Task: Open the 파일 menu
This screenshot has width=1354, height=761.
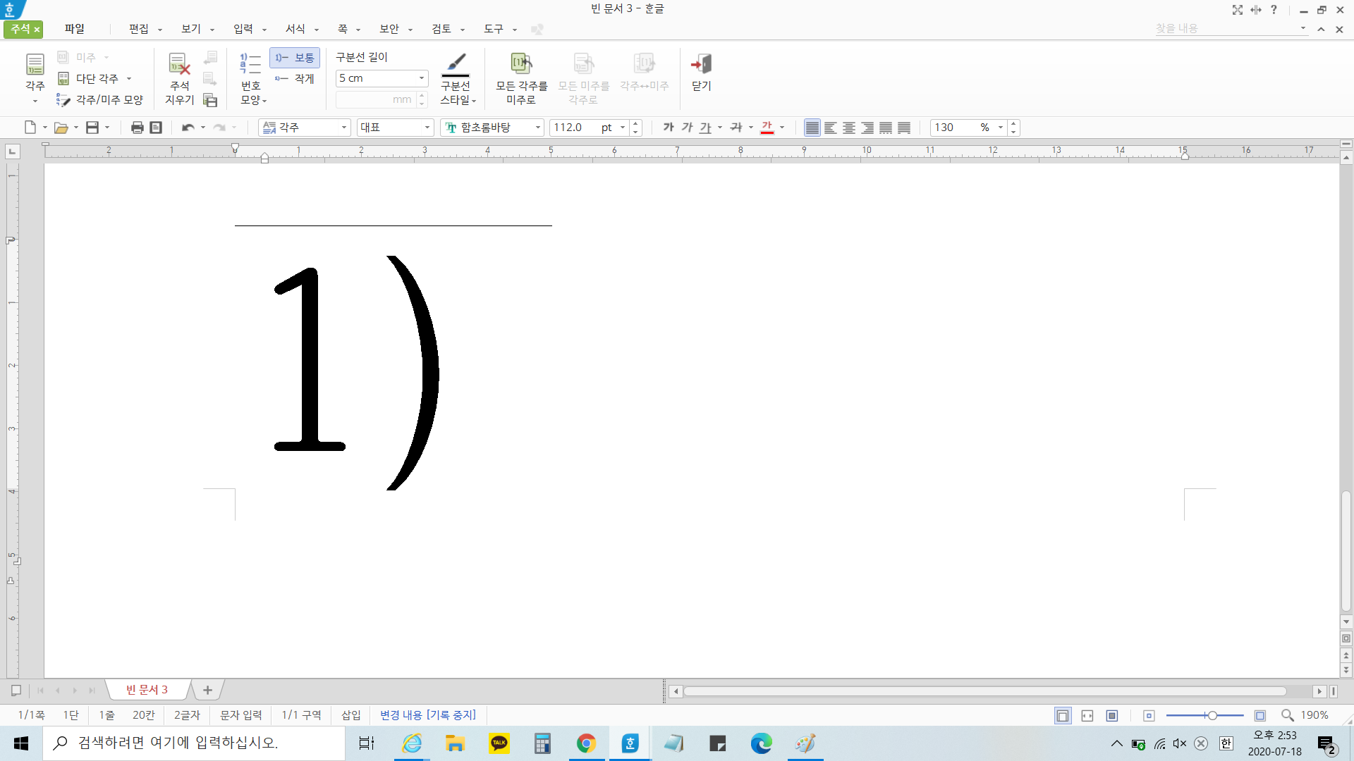Action: coord(74,29)
